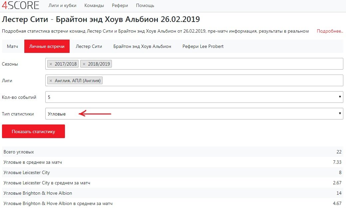Screen dimensions: 346x208
Task: Delete the Англия. АПЛ league filter with its × icon
Action: pos(51,80)
